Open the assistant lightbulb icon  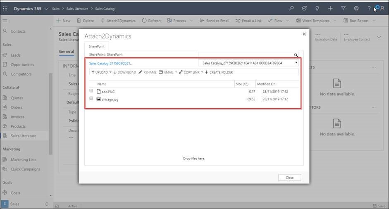point(317,8)
